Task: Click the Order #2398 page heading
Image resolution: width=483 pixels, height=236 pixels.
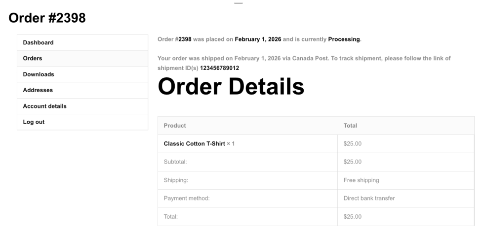Action: (47, 18)
